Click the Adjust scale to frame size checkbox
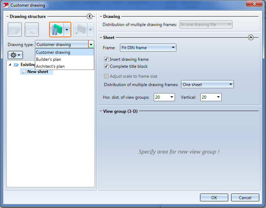266x208 pixels. tap(106, 76)
